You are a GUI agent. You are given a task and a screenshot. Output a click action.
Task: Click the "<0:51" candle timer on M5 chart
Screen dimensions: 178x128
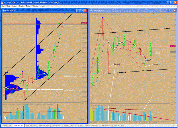tap(157, 53)
